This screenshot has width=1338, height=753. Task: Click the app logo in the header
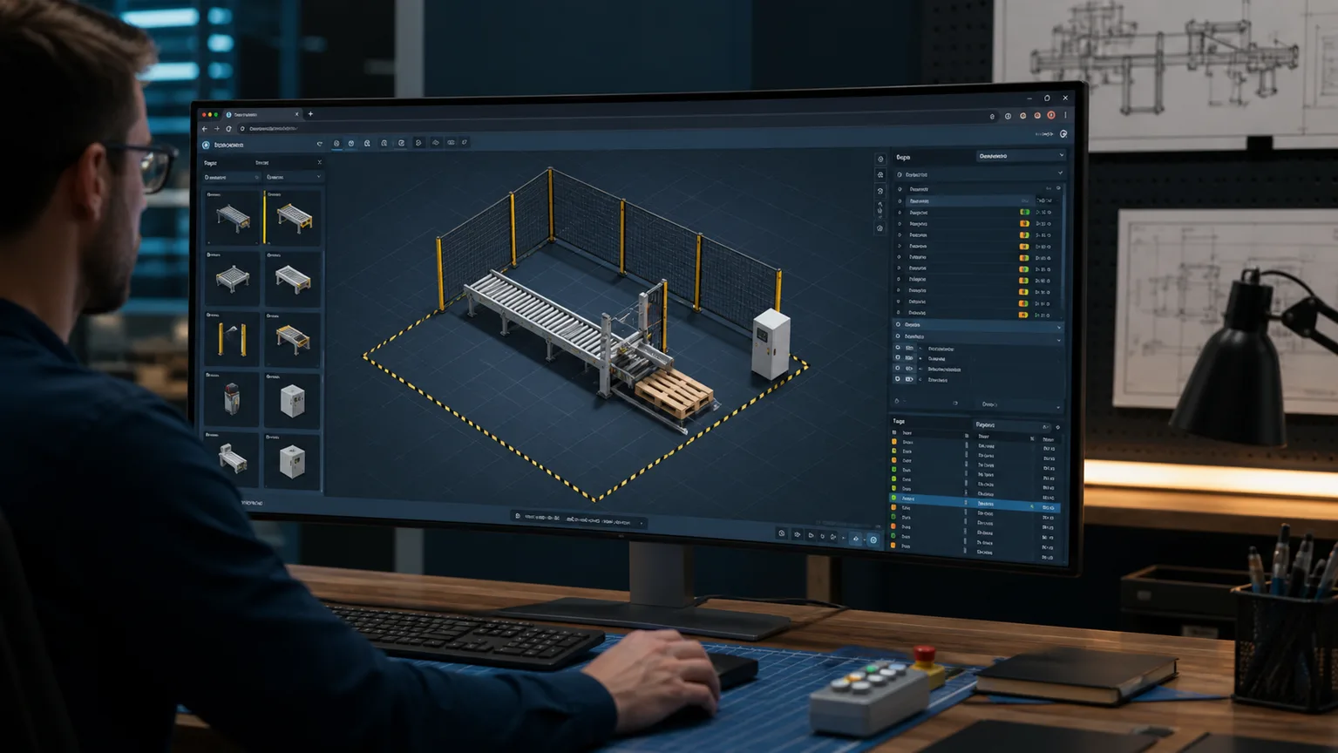(x=206, y=145)
